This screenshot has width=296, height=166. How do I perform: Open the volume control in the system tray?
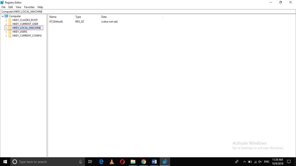260,162
